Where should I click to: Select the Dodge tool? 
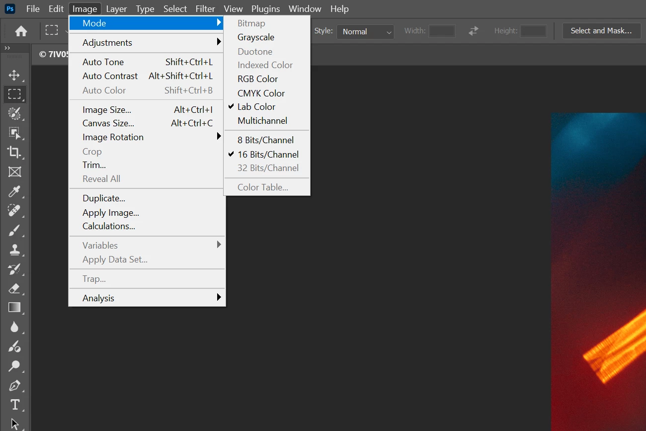pos(14,366)
